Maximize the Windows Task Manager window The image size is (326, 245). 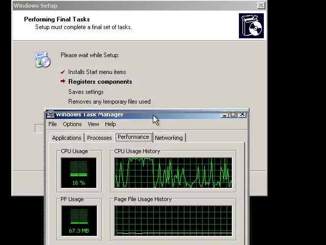(x=233, y=114)
